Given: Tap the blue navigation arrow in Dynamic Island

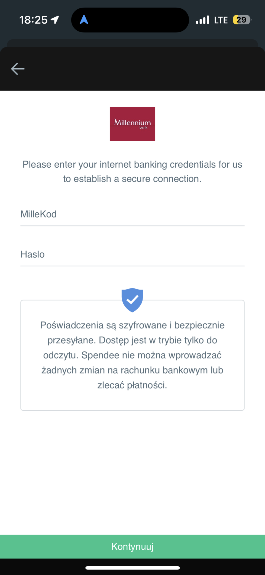Looking at the screenshot, I should (x=84, y=20).
